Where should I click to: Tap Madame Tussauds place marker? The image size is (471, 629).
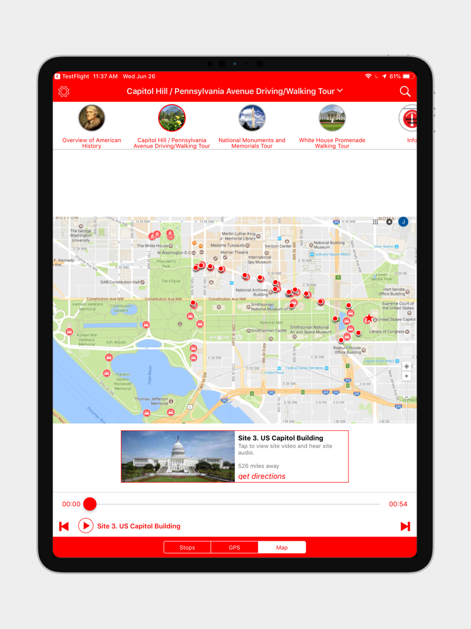[x=248, y=245]
